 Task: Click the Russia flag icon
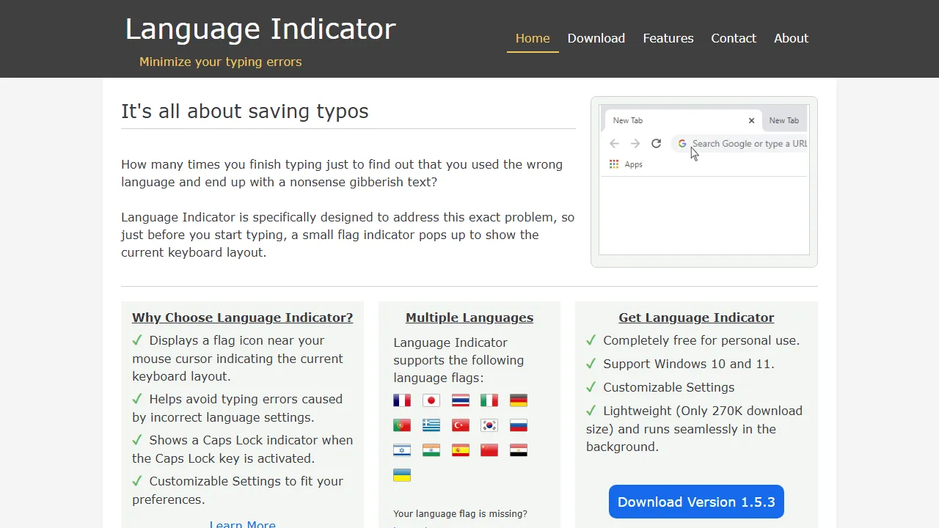coord(519,425)
